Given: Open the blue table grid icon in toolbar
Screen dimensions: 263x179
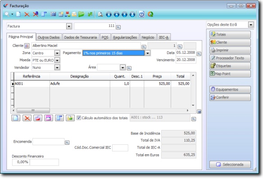Looking at the screenshot, I should tap(53, 14).
